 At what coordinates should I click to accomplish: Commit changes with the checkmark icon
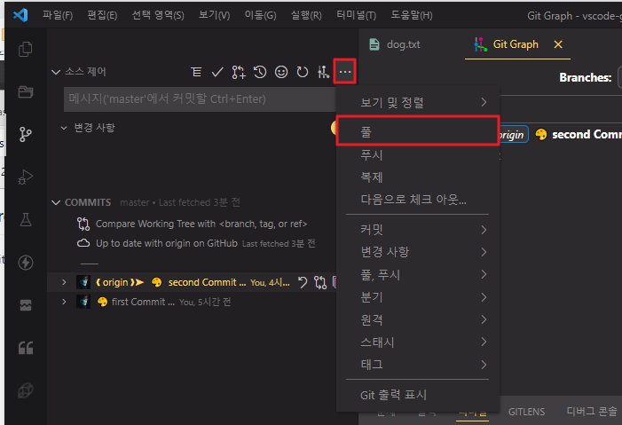(217, 72)
